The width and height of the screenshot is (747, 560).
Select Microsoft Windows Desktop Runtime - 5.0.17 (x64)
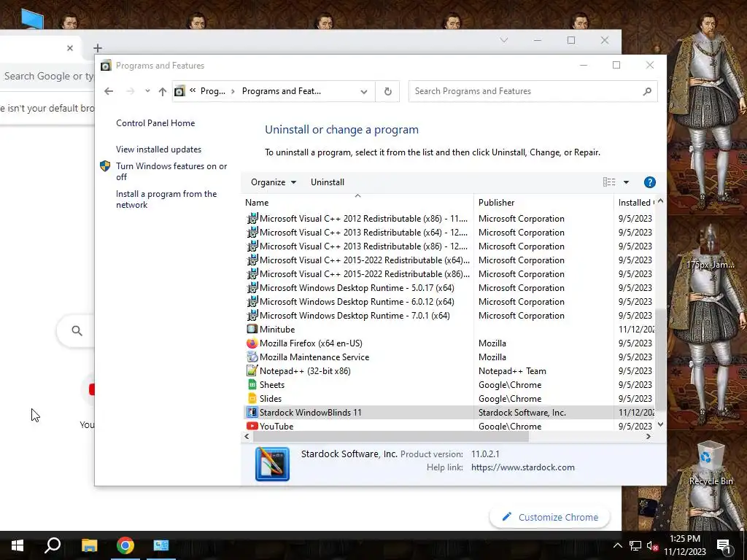(357, 287)
